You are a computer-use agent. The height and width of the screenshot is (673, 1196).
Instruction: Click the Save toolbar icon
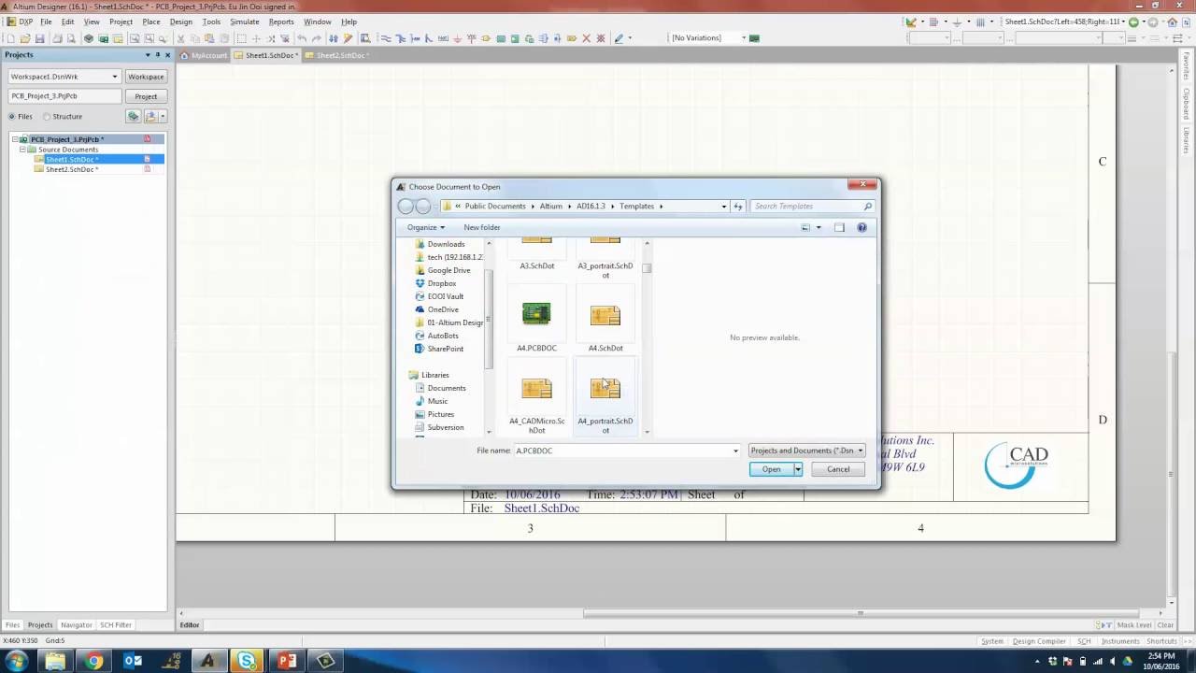pos(39,38)
